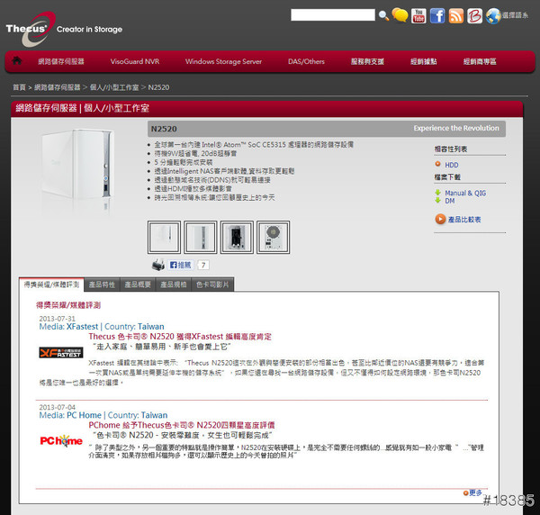This screenshot has height=515, width=540.
Task: Click the orange bullet beside HDD
Action: coord(437,164)
